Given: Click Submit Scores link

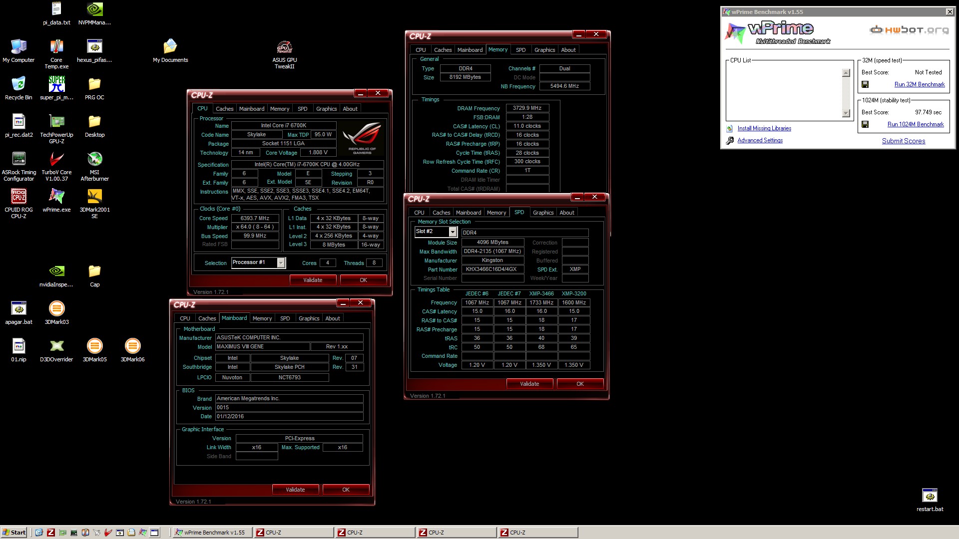Looking at the screenshot, I should [x=904, y=141].
